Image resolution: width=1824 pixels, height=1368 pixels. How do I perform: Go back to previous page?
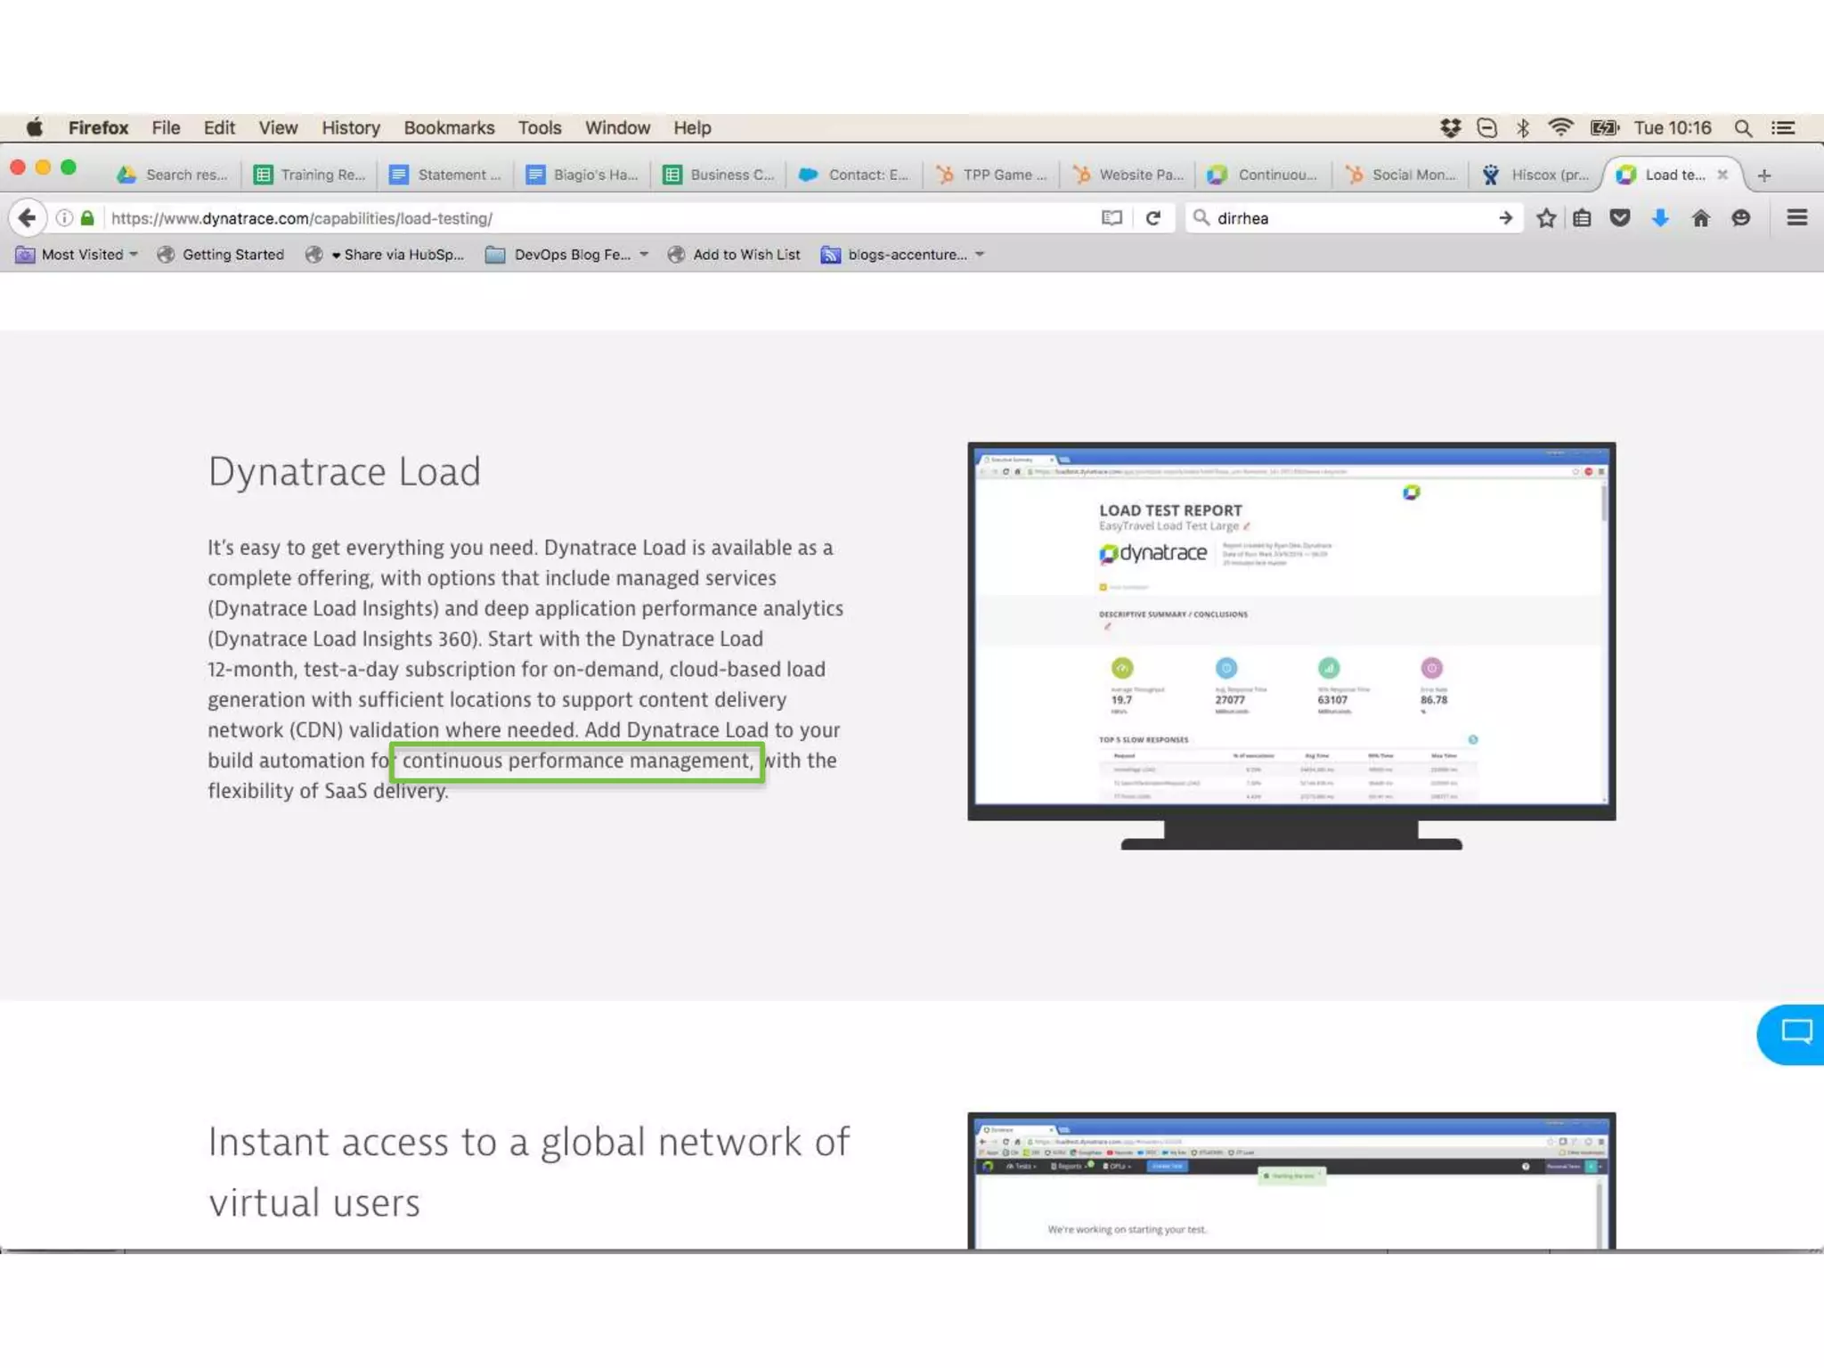click(28, 217)
